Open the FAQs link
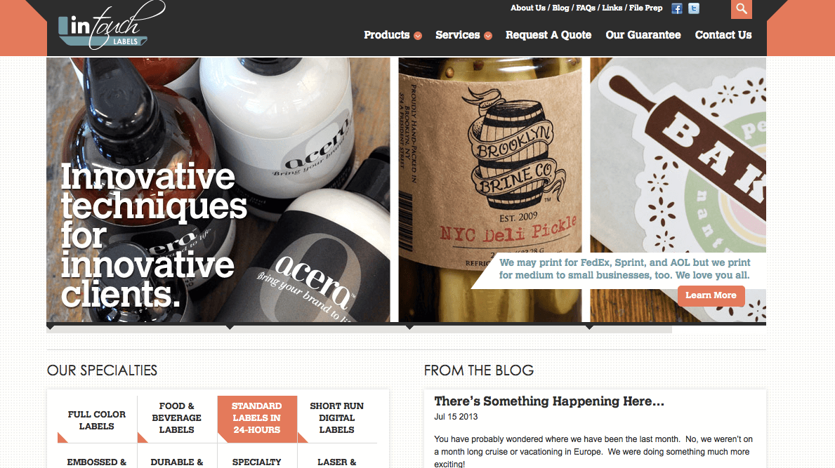Viewport: 835px width, 468px height. 585,8
